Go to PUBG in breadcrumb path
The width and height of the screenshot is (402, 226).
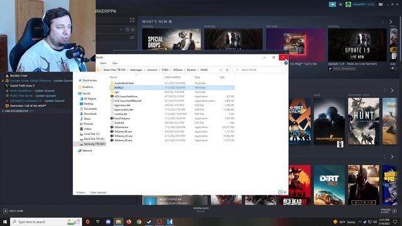tap(165, 70)
